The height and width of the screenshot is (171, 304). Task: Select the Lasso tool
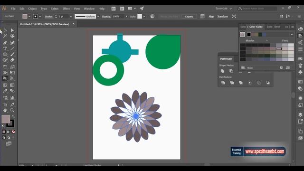pos(12,36)
